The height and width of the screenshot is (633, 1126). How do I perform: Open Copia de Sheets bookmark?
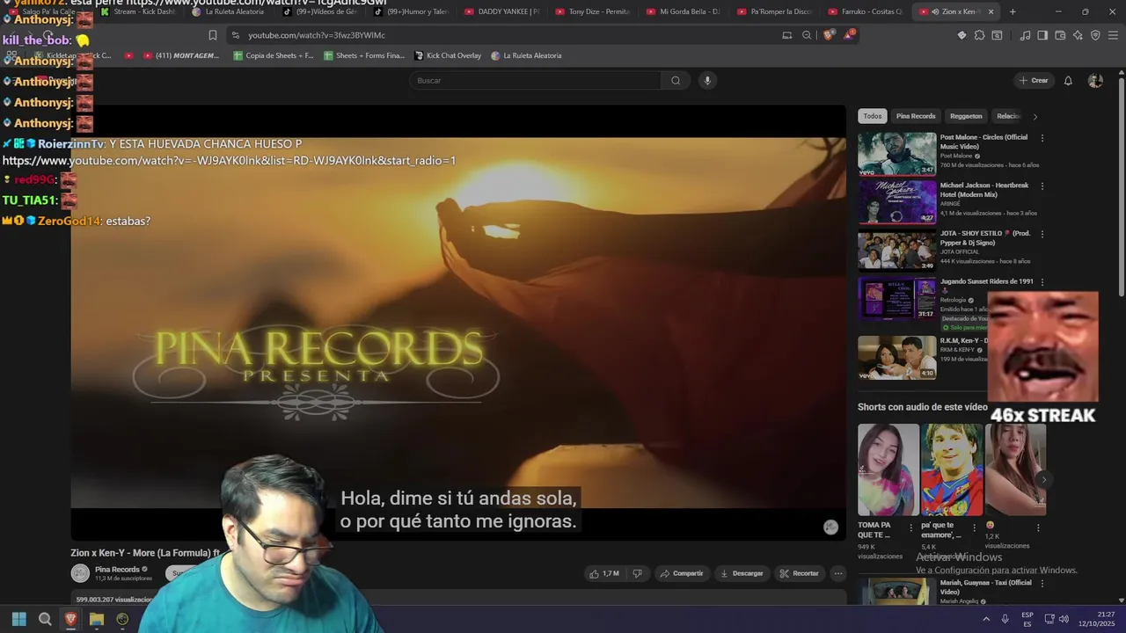pyautogui.click(x=273, y=55)
